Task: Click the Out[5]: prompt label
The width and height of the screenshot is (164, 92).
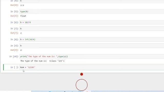Action: pyautogui.click(x=14, y=16)
